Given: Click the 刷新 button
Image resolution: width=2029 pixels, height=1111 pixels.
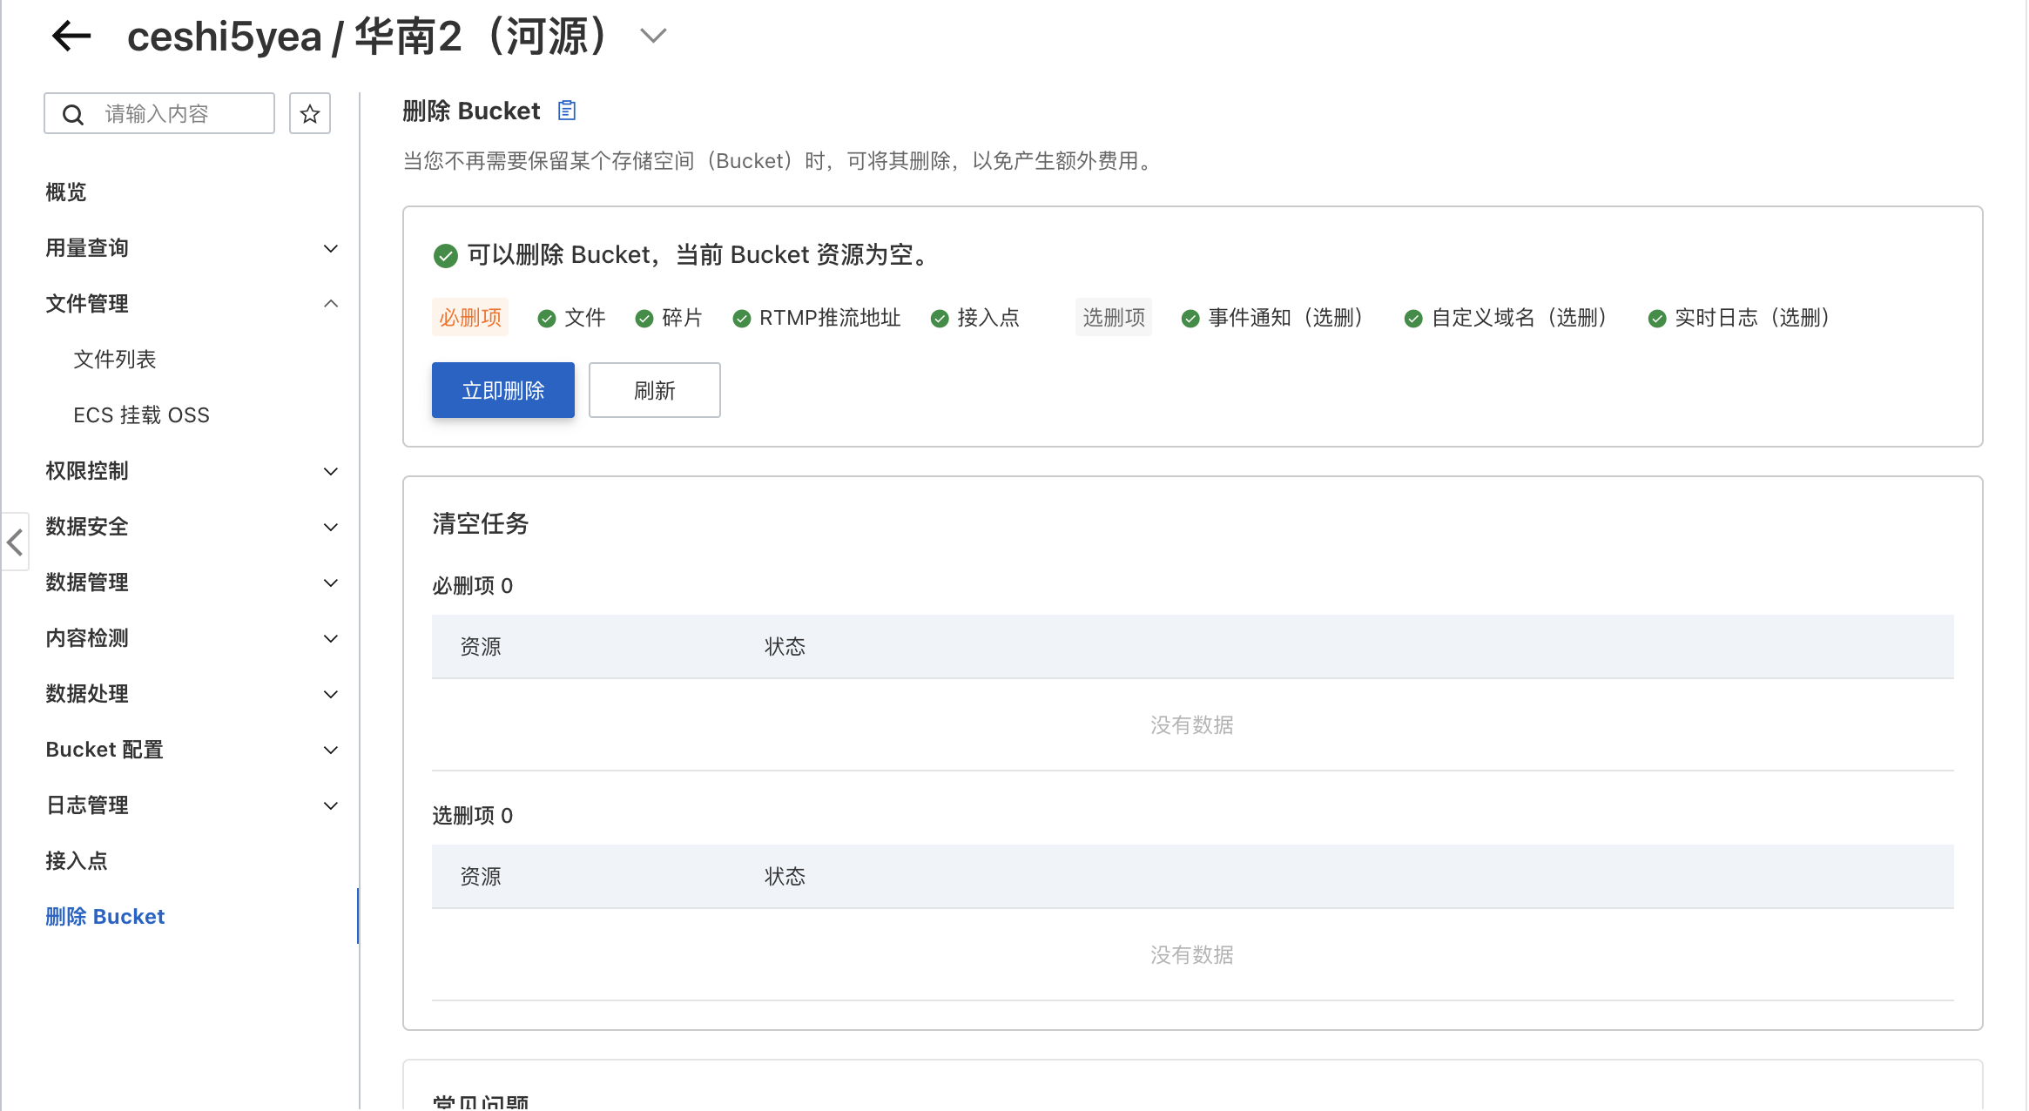Looking at the screenshot, I should pyautogui.click(x=654, y=390).
